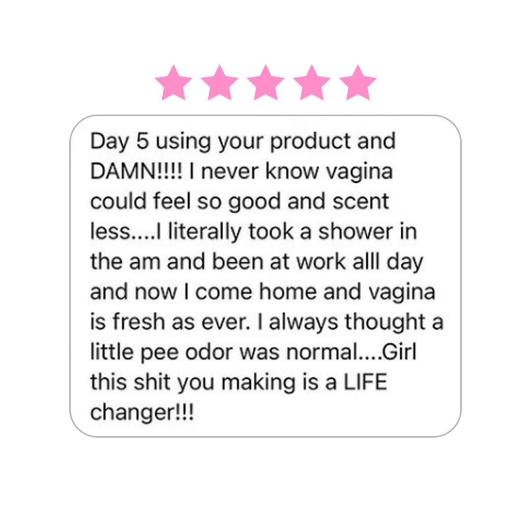Click the first pink star
The image size is (531, 531).
pyautogui.click(x=174, y=83)
